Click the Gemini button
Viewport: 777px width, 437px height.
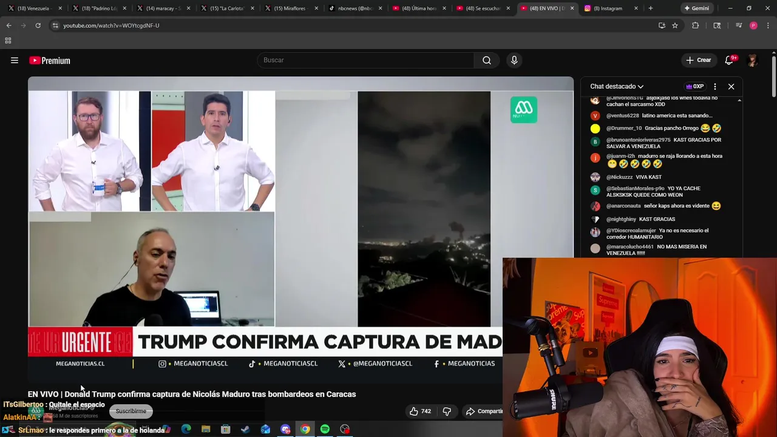pyautogui.click(x=696, y=8)
